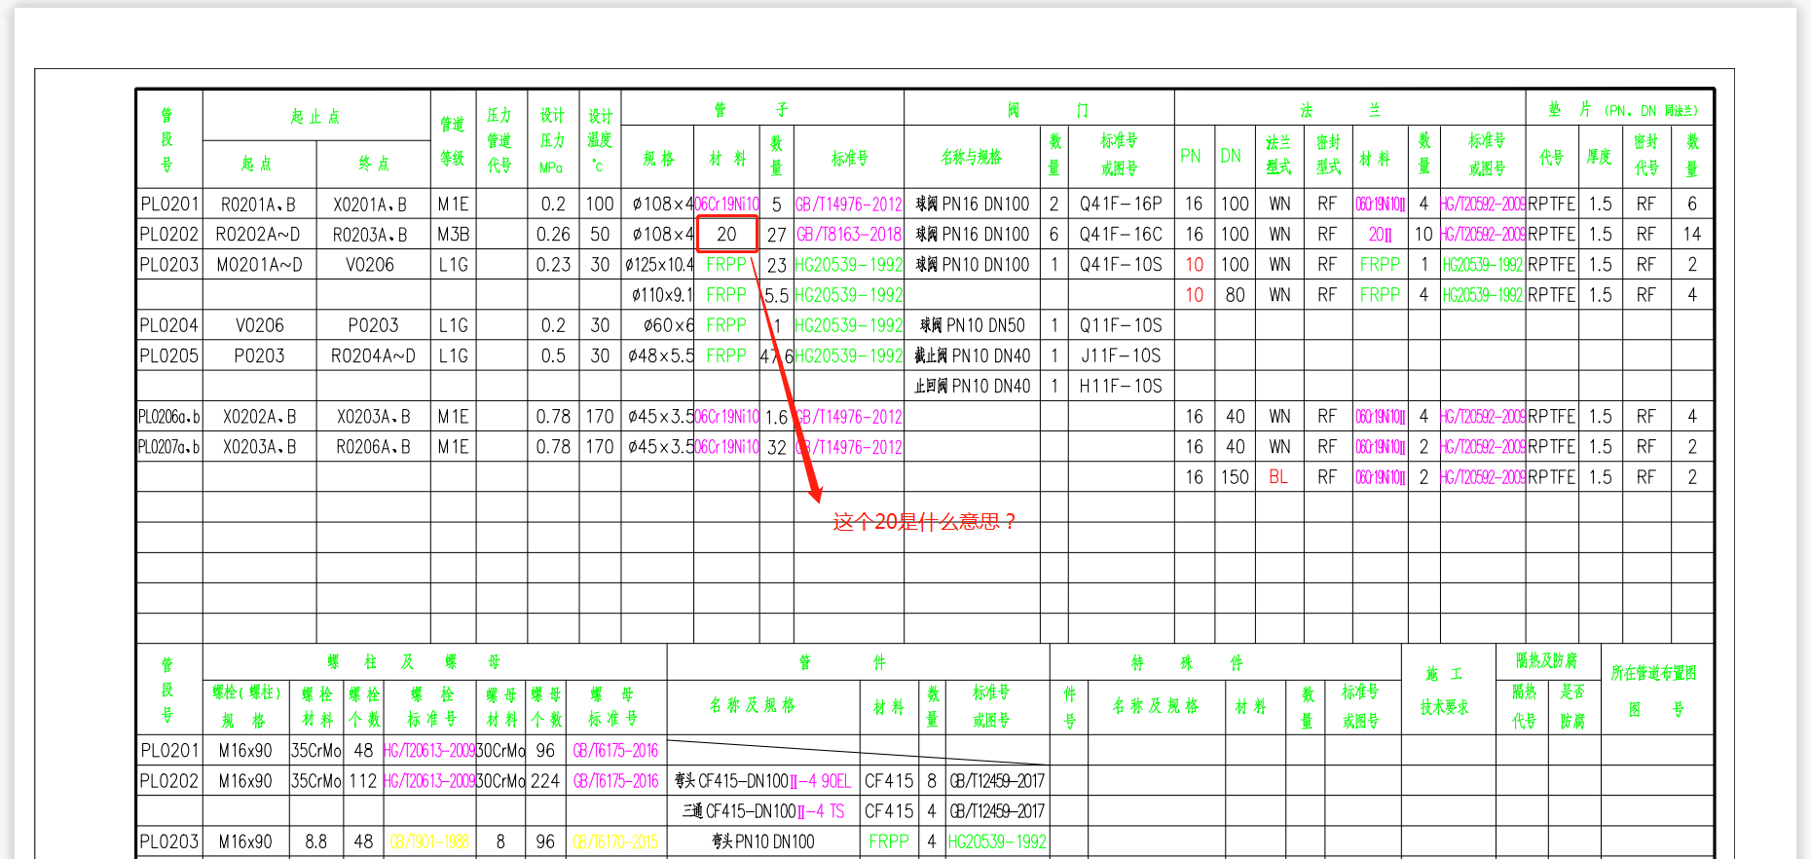The image size is (1811, 859).
Task: Select the end point cell X0201A、B
Action: [370, 205]
